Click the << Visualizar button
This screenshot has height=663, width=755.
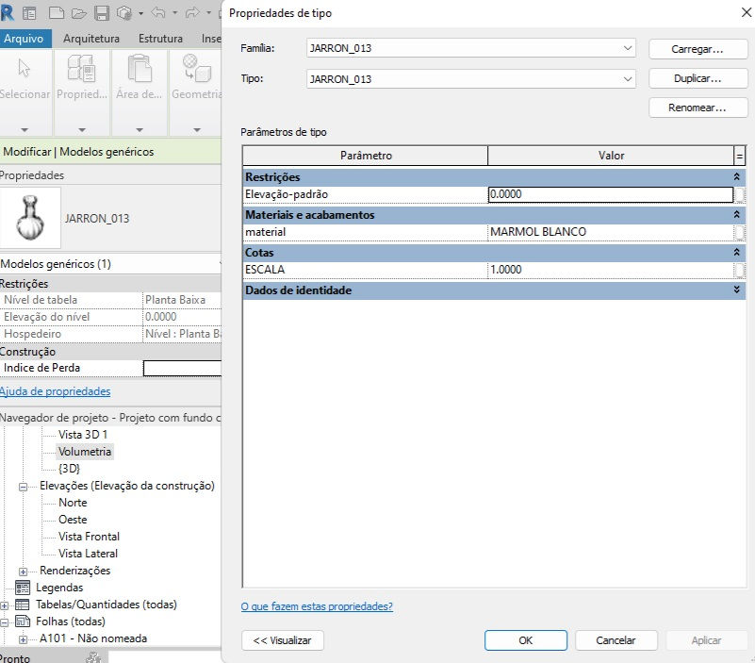(283, 640)
